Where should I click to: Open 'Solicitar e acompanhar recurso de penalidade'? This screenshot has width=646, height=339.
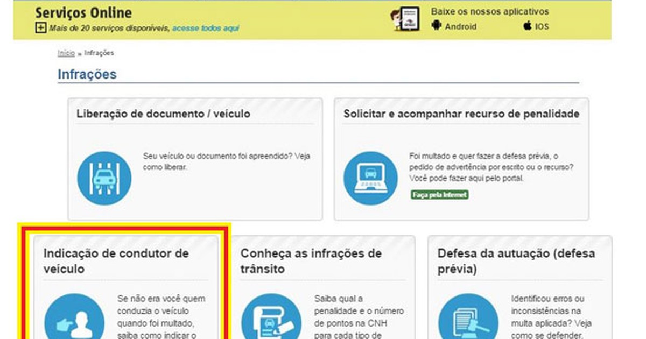point(461,114)
